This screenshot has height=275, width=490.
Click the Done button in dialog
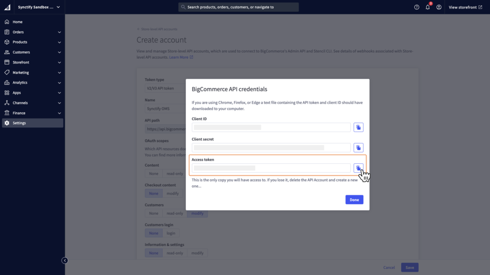pyautogui.click(x=354, y=200)
